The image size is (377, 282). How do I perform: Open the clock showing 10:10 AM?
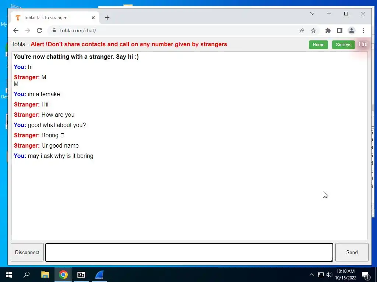click(x=345, y=275)
